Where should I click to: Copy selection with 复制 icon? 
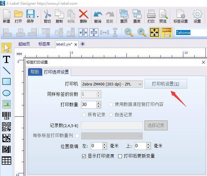click(59, 16)
